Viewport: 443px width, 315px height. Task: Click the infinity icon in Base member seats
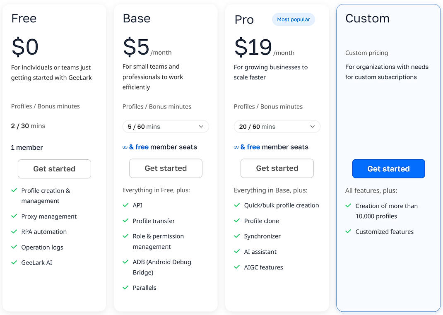(125, 147)
